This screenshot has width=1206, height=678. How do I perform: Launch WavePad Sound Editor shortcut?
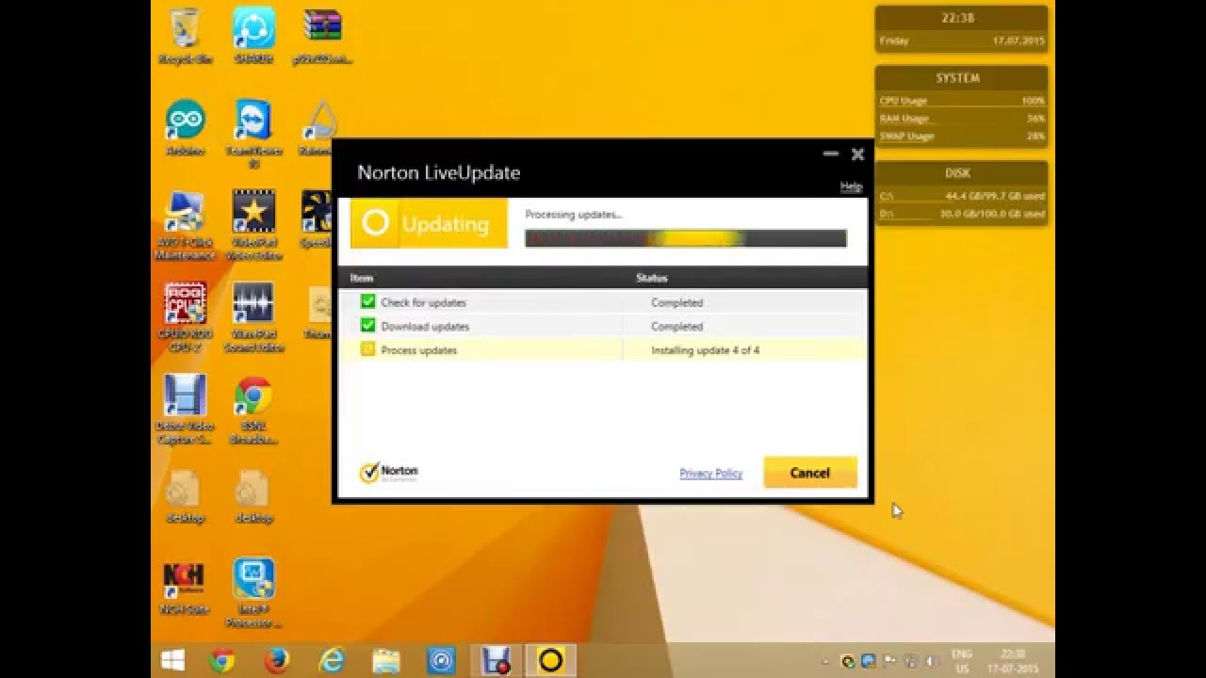coord(253,317)
